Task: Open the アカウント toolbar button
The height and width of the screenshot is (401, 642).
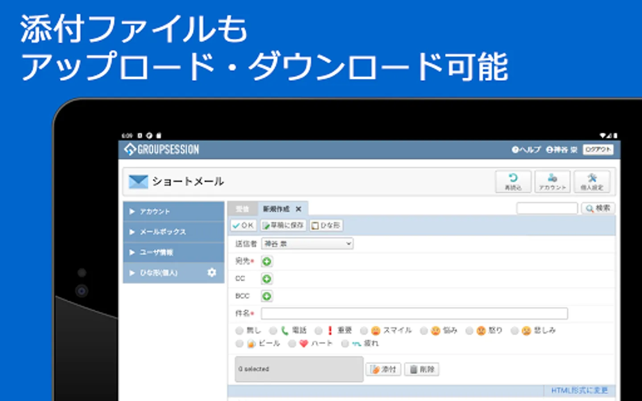Action: [x=552, y=181]
